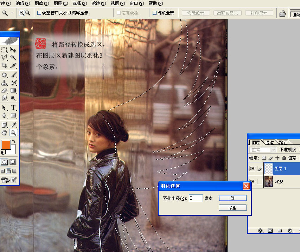
Task: Select the Brush tool in toolbox
Action: click(x=13, y=75)
